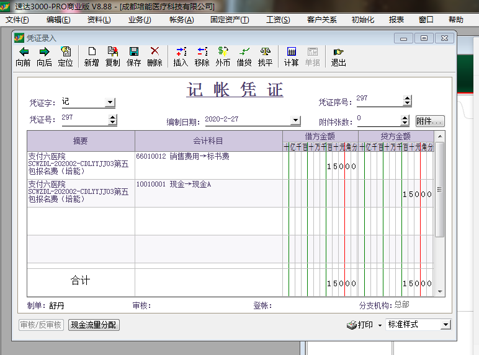Delete voucher using the 删除 icon
479x355 pixels.
pyautogui.click(x=154, y=52)
